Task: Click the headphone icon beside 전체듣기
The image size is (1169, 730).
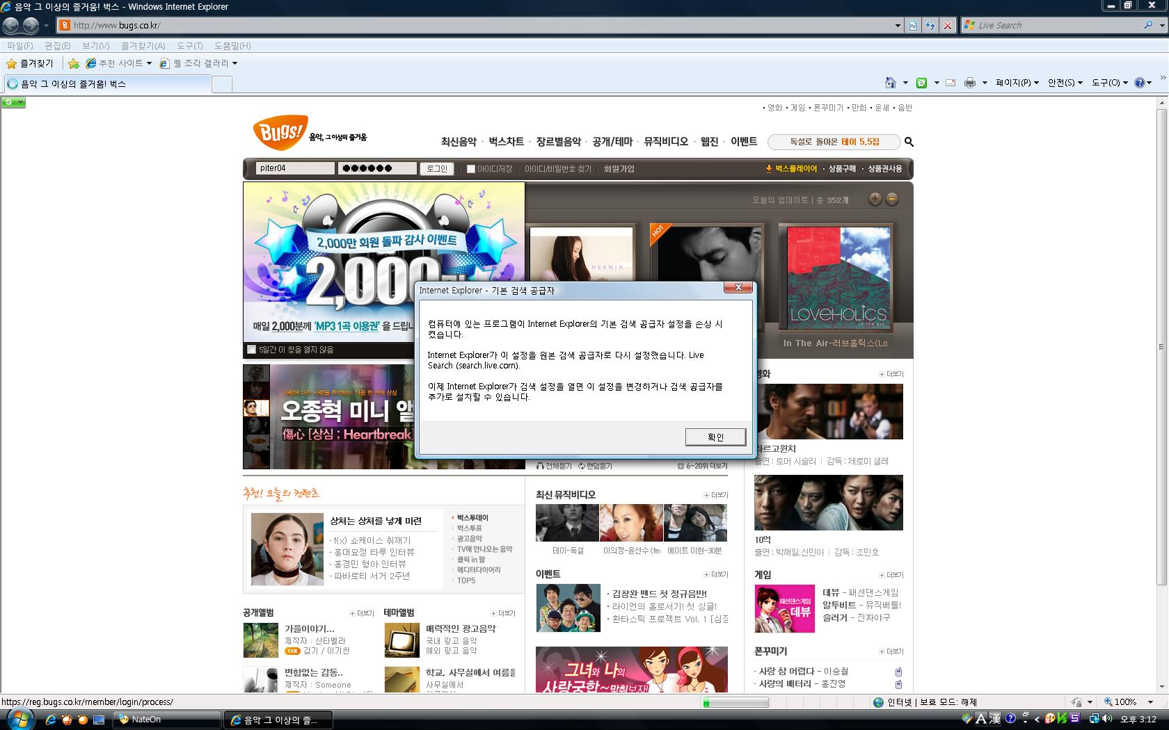Action: [540, 466]
